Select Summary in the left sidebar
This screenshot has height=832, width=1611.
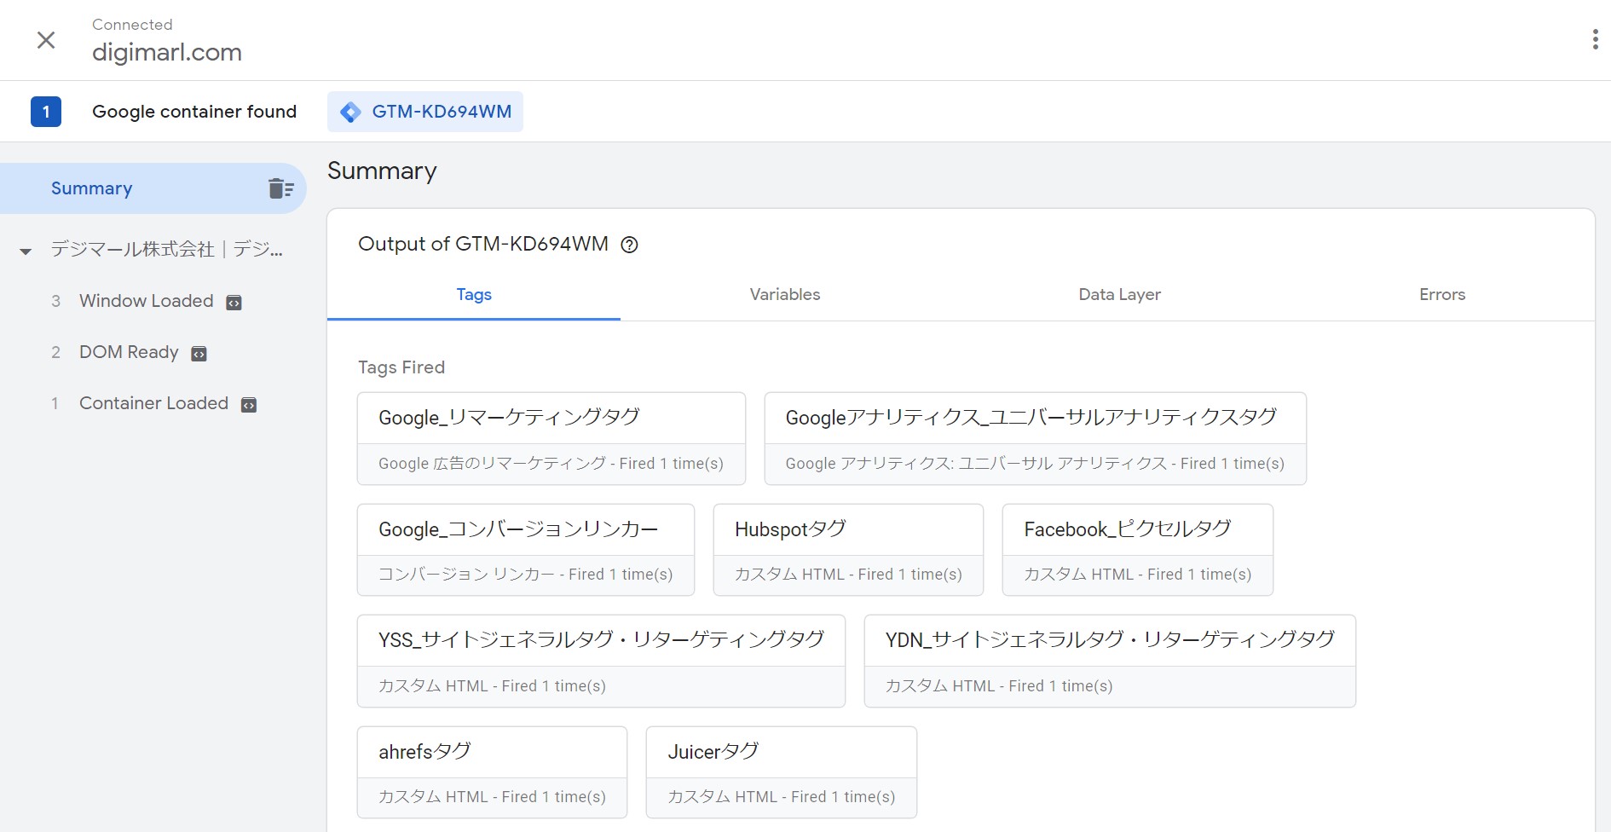click(x=153, y=188)
